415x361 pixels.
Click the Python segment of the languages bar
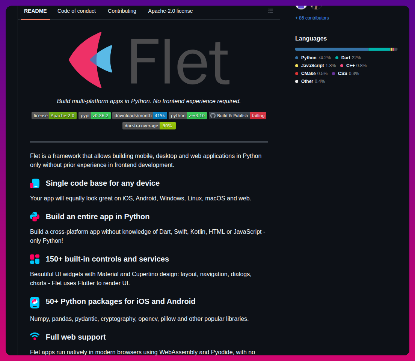pyautogui.click(x=331, y=49)
